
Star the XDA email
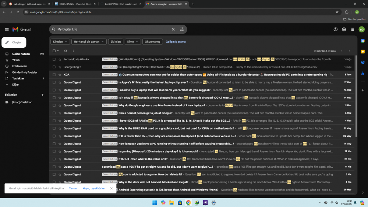click(x=60, y=75)
